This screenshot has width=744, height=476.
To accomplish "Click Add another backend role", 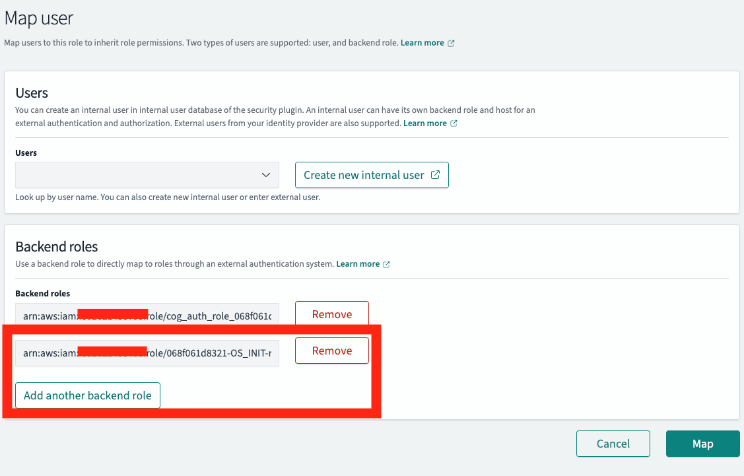I will (87, 395).
